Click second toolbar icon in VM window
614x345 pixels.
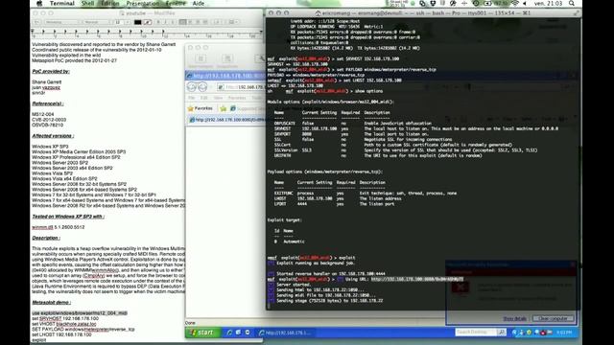(x=227, y=58)
